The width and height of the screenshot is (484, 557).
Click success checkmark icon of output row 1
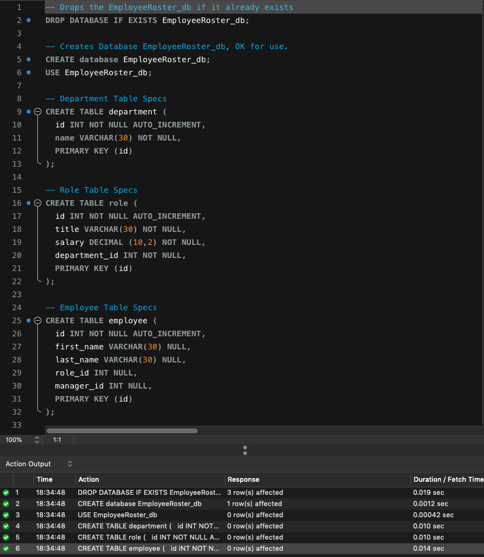coord(6,493)
